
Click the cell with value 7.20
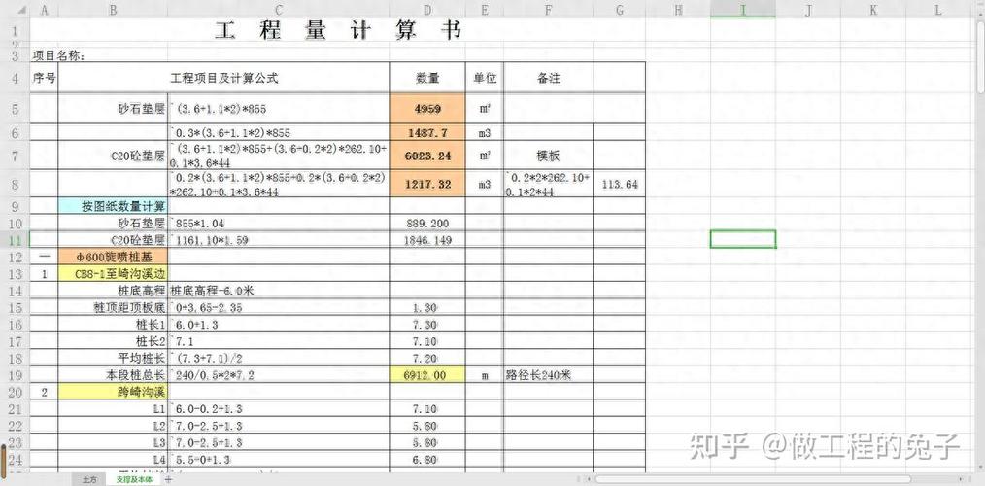[x=427, y=359]
